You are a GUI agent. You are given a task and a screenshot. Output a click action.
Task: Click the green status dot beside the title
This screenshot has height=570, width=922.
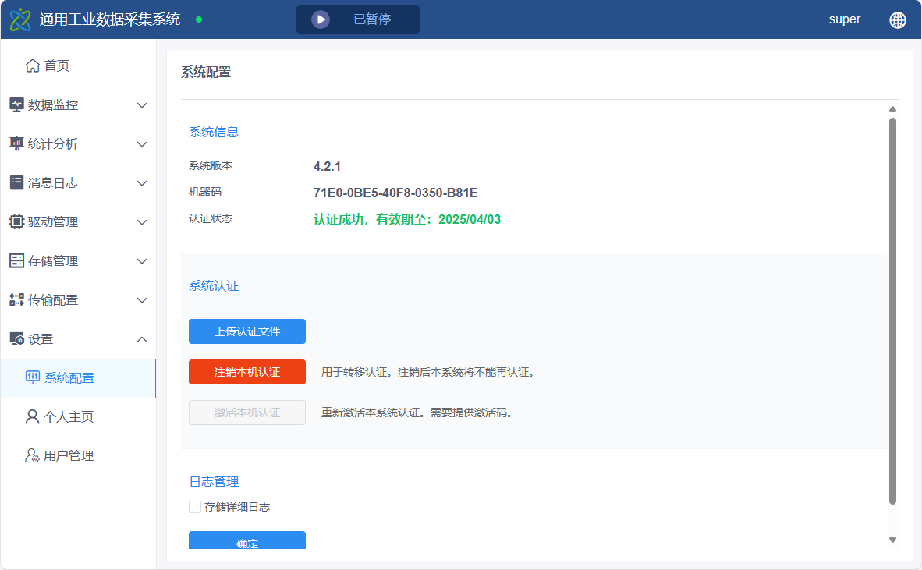(199, 19)
